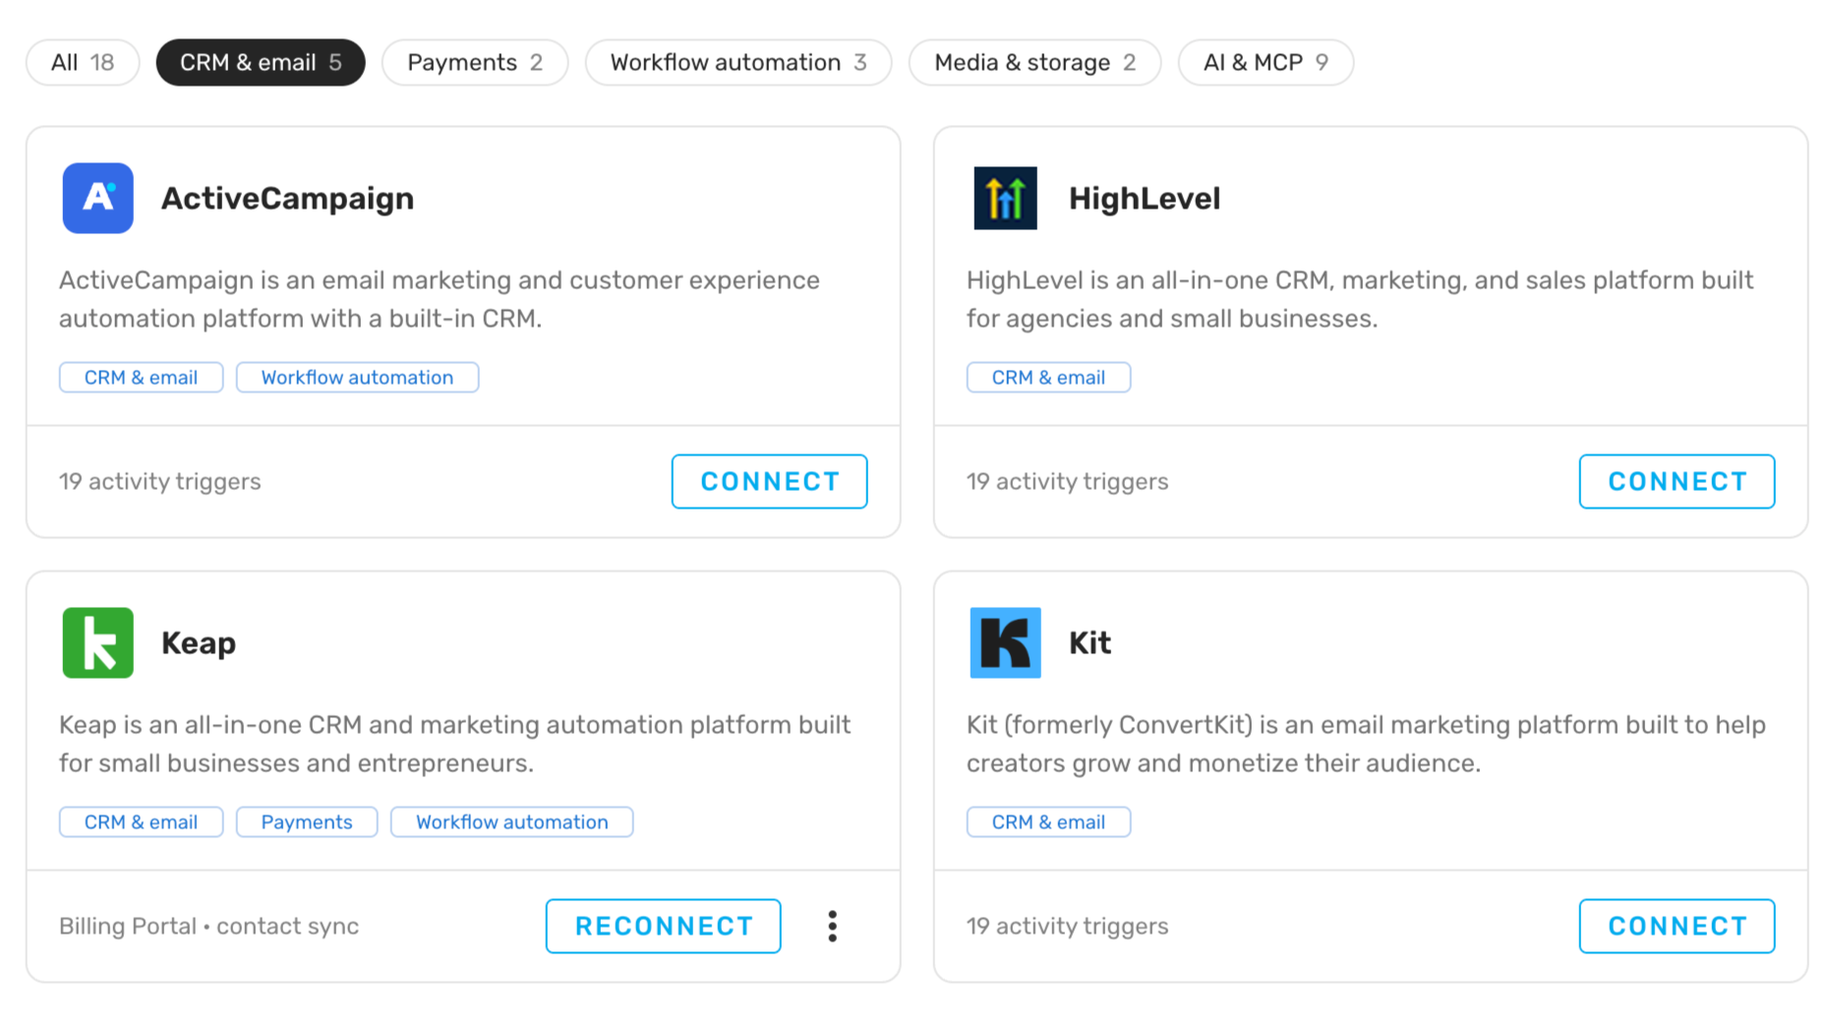Reconnect the Keap integration
The image size is (1827, 1028).
click(x=664, y=926)
